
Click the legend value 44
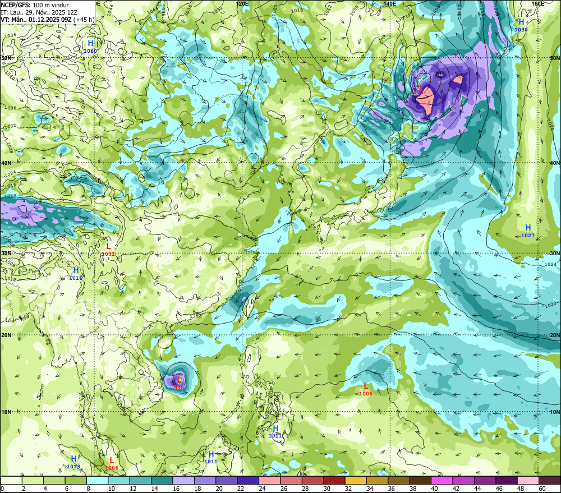pos(477,489)
